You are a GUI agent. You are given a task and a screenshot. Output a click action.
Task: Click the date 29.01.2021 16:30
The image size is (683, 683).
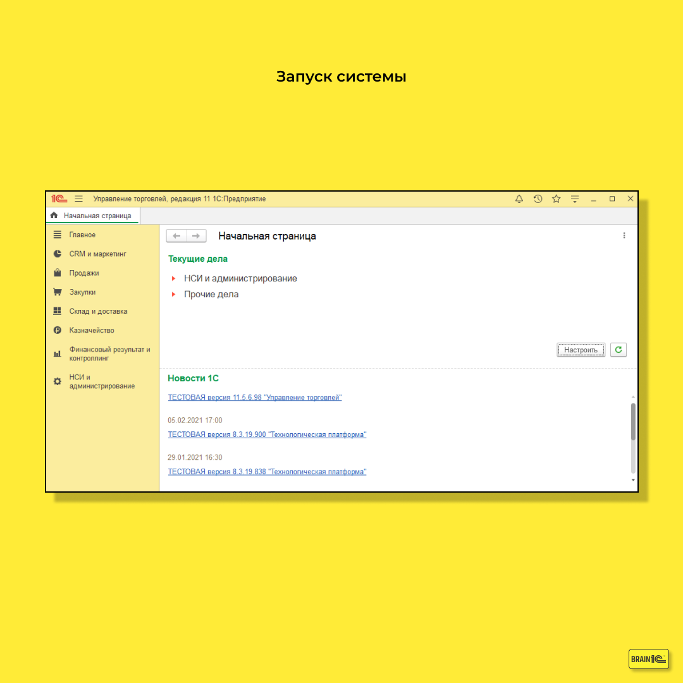[195, 457]
